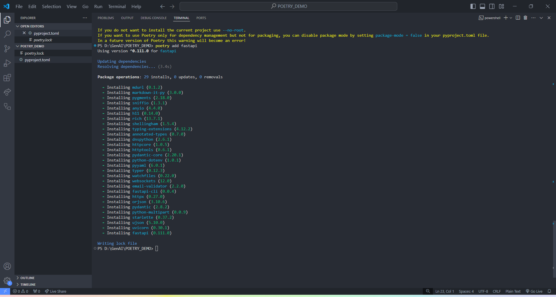This screenshot has width=556, height=297.
Task: Select the Terminal panel tab
Action: point(181,18)
